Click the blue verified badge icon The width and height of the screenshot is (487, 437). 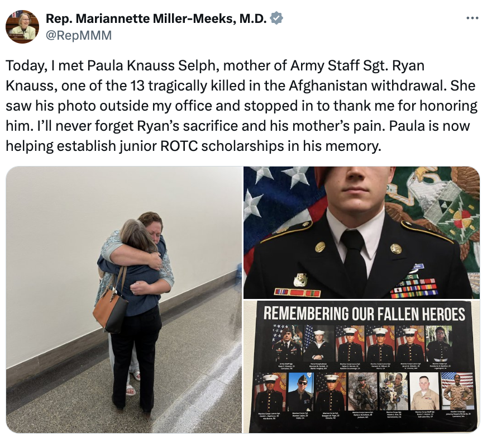point(276,18)
